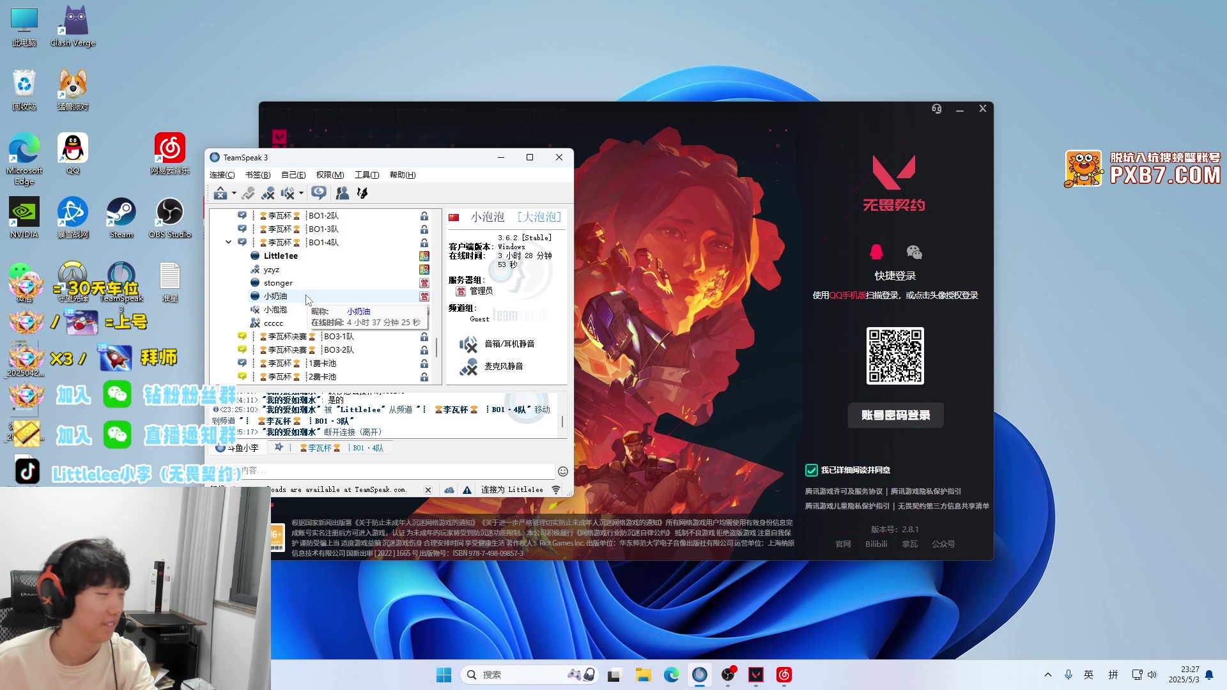Screen dimensions: 1227x690
Task: Switch to 斗鱼小李 server chat tab
Action: [x=238, y=448]
